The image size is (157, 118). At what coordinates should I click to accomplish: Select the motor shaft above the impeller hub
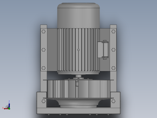click(78, 76)
